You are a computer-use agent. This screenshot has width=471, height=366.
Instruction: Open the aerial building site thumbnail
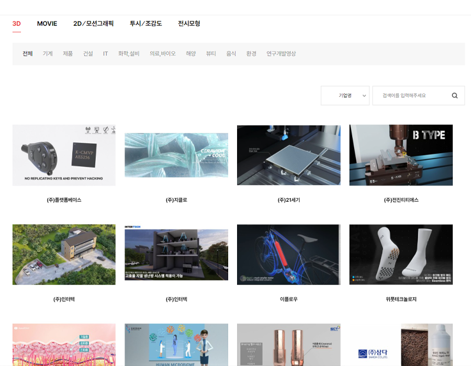(64, 255)
